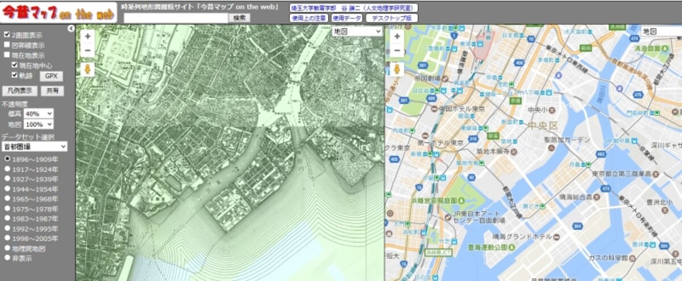682x281 pixels.
Task: Open the 地図 dropdown on left map
Action: pos(357,31)
